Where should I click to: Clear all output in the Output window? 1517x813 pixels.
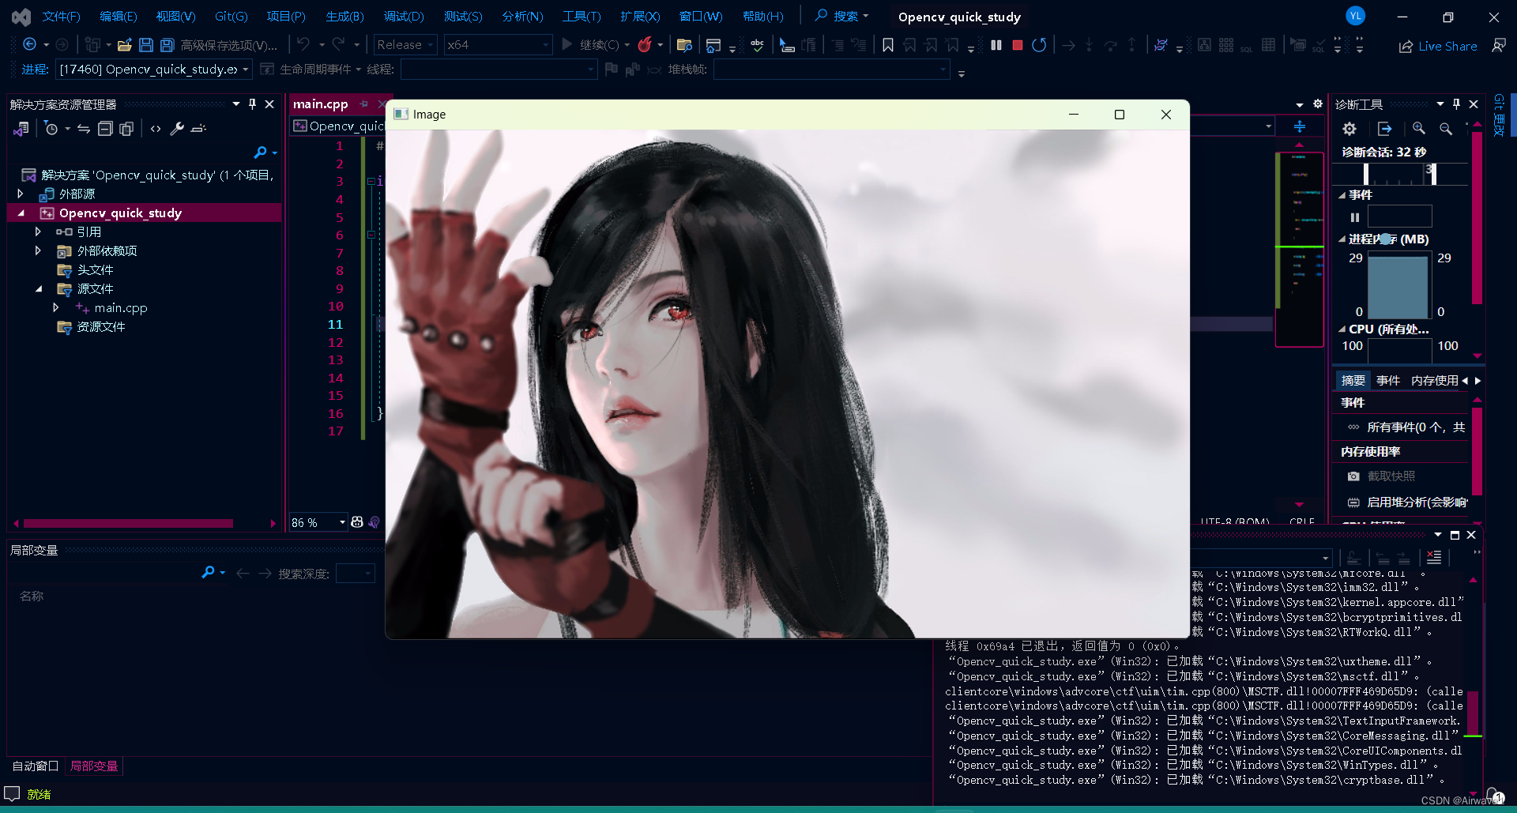pos(1434,557)
